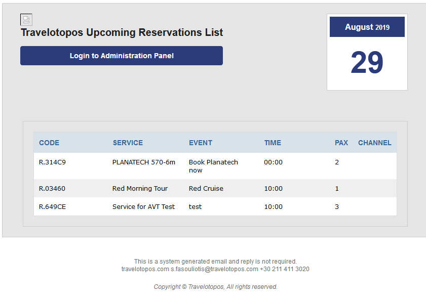Click the CHANNEL column header
Screen dimensions: 426x299
(375, 143)
